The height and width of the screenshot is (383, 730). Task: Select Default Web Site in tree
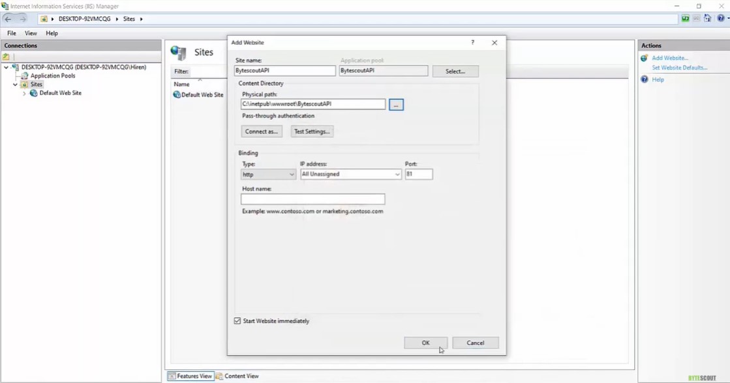tap(61, 93)
